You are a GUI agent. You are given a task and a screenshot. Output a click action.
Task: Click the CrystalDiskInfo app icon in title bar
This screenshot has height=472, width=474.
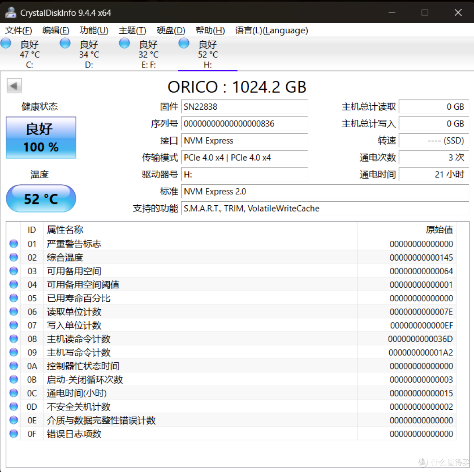coord(11,12)
